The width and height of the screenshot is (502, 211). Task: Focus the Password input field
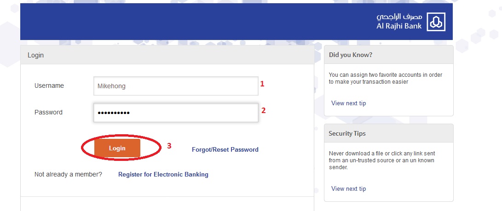click(176, 113)
